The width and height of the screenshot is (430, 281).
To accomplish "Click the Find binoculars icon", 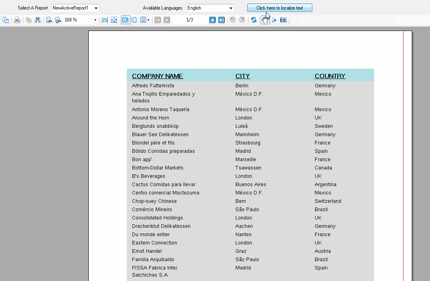I will (38, 20).
